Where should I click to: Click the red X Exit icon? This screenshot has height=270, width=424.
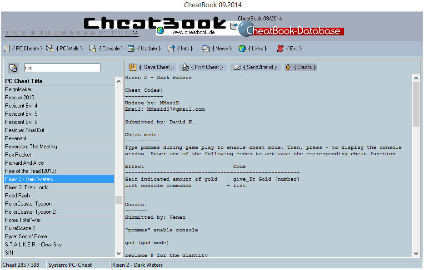click(x=280, y=49)
